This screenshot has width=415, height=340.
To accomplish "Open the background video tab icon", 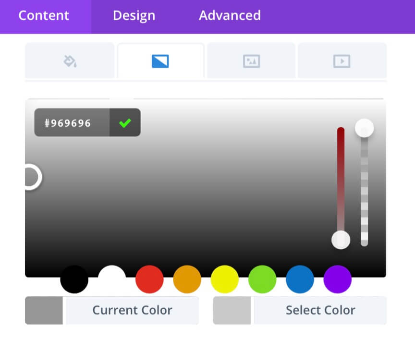I will (342, 61).
